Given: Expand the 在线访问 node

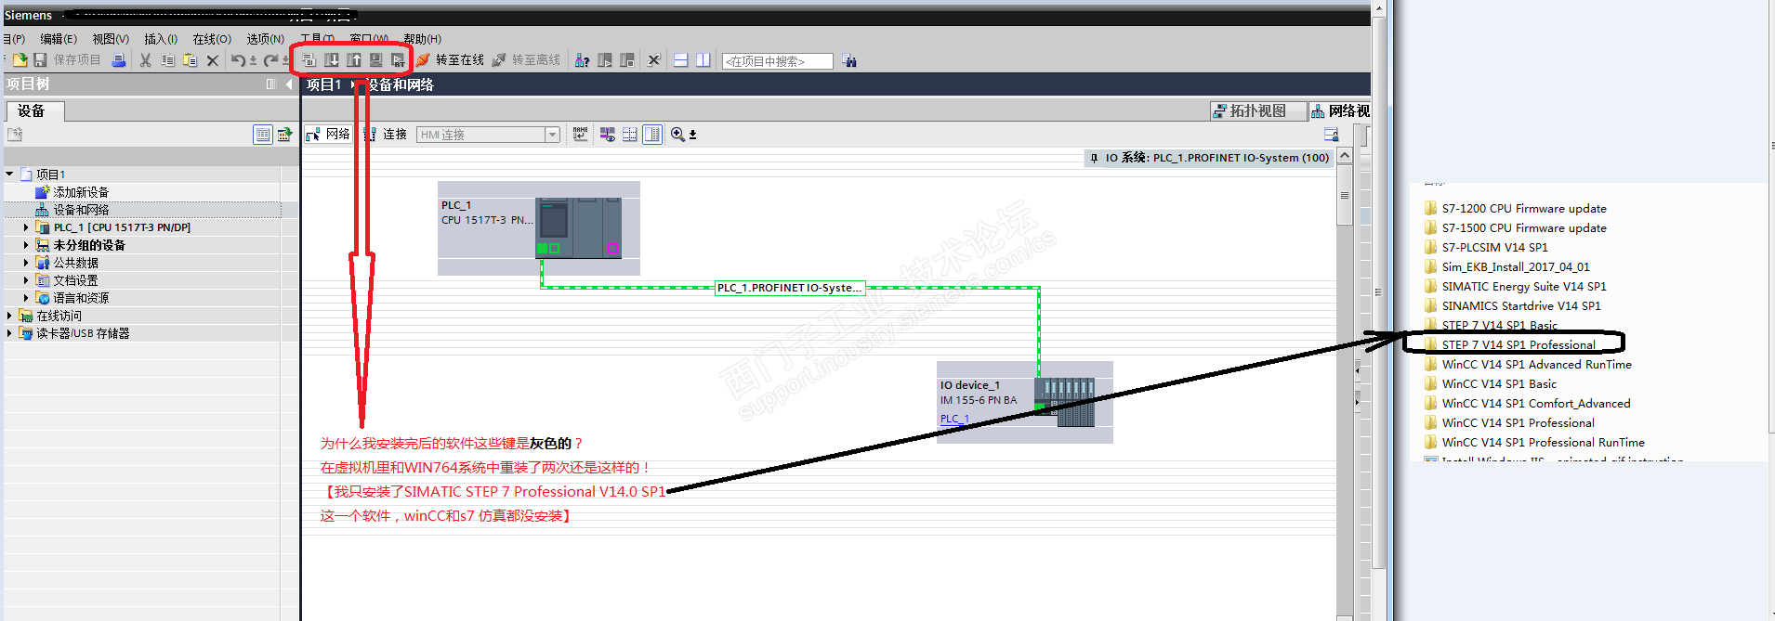Looking at the screenshot, I should (x=9, y=316).
